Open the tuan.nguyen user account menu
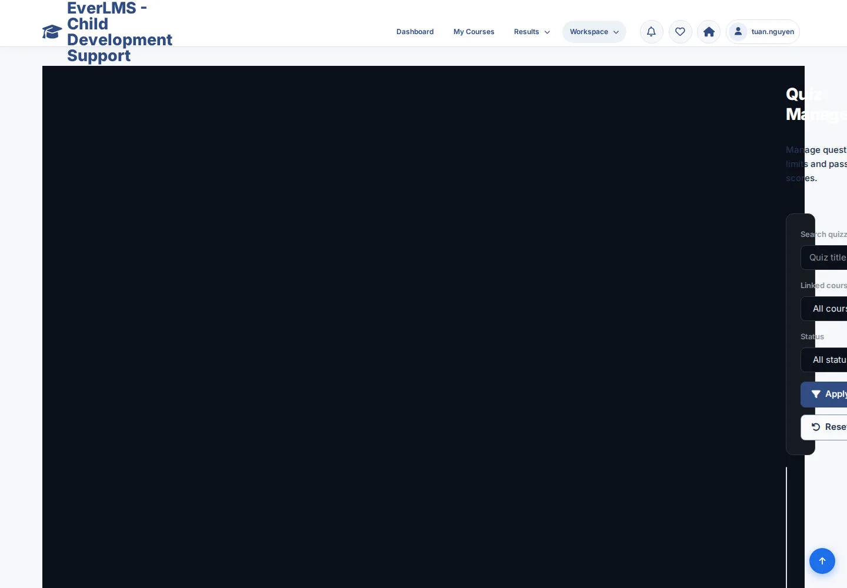 click(x=763, y=32)
